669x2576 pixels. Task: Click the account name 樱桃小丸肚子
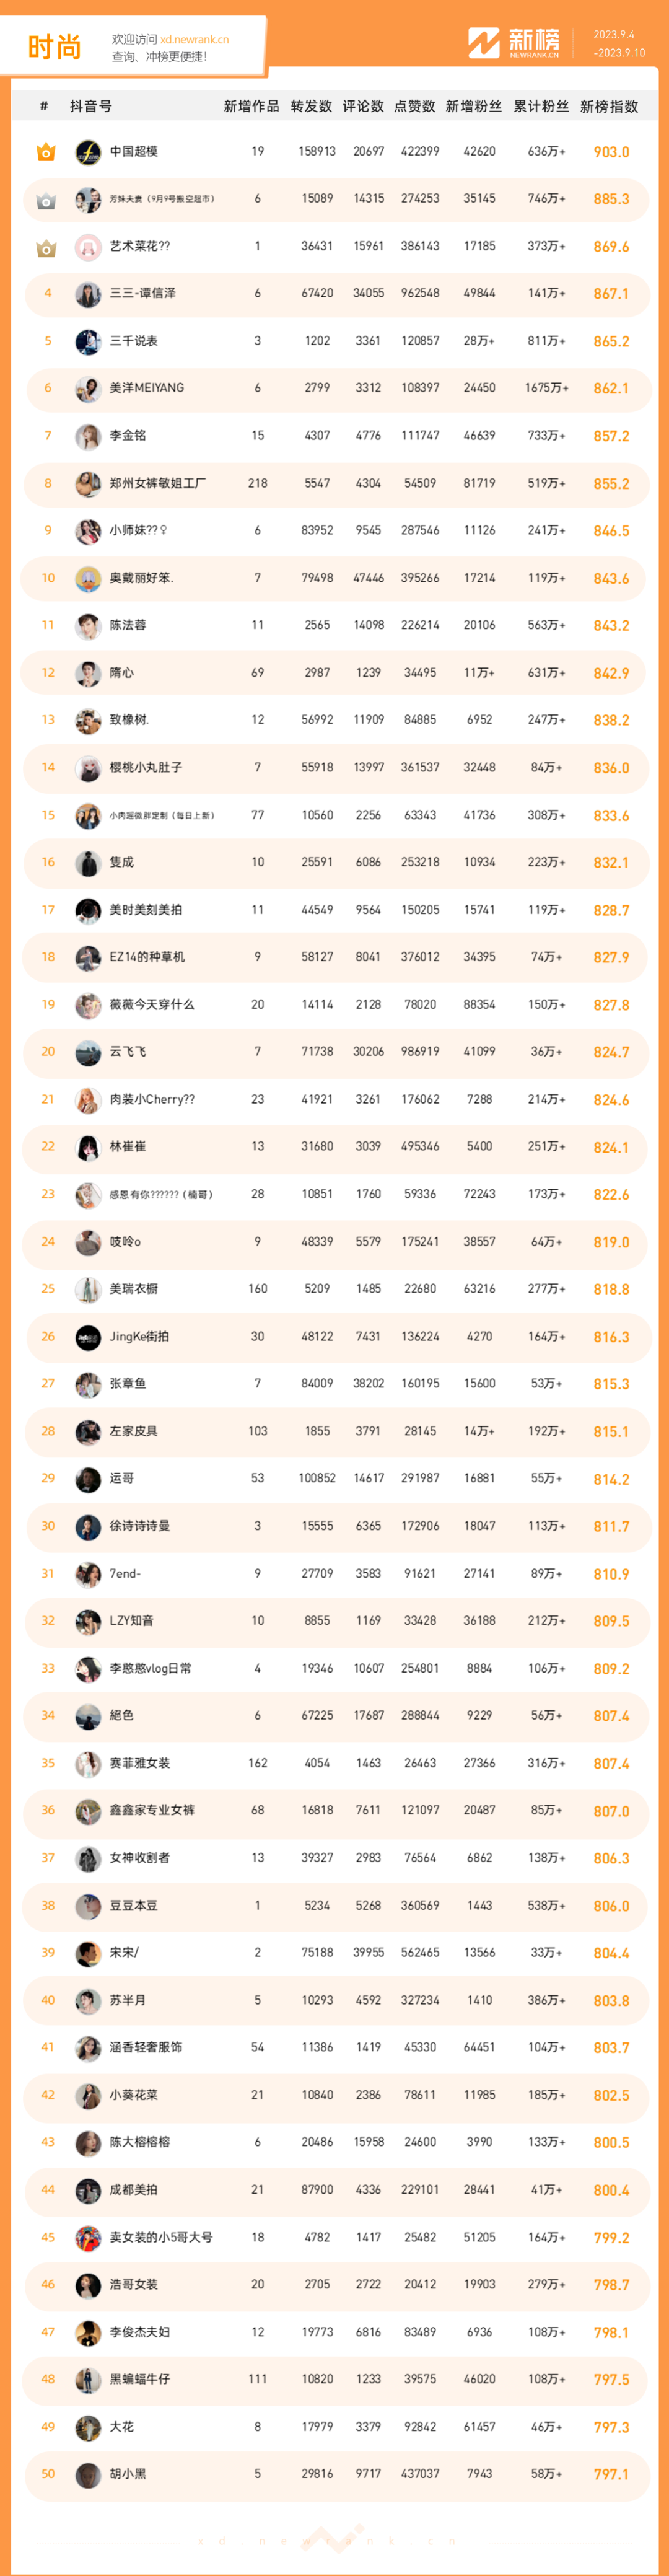tap(146, 768)
